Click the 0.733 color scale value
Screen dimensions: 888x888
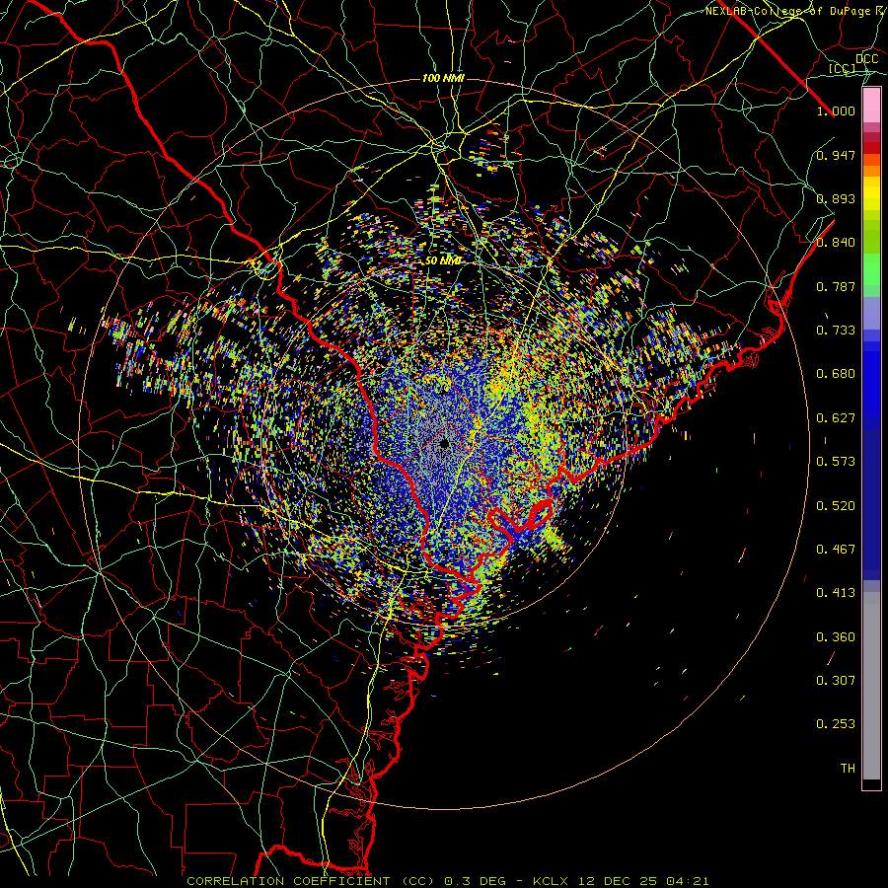click(x=836, y=331)
